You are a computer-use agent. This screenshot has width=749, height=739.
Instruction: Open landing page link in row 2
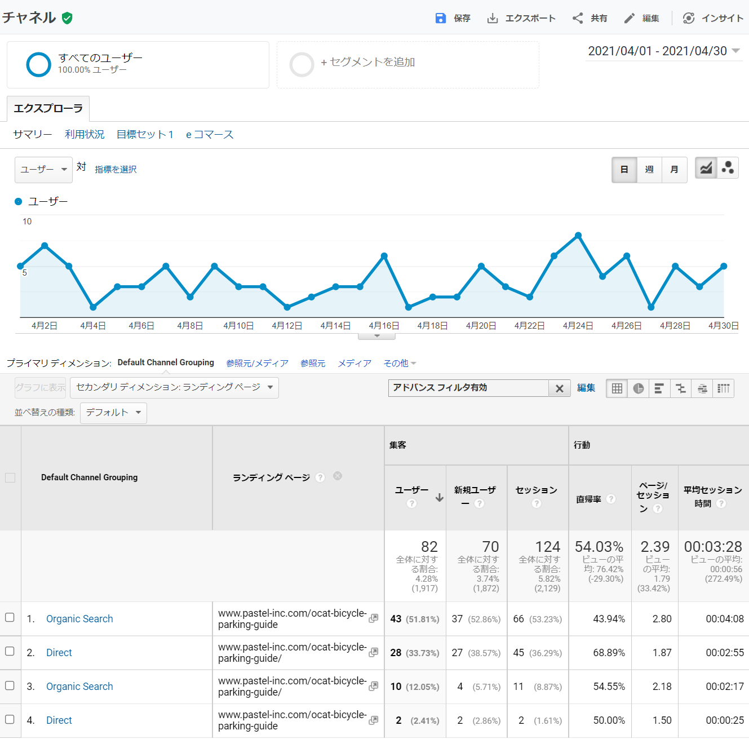[373, 652]
